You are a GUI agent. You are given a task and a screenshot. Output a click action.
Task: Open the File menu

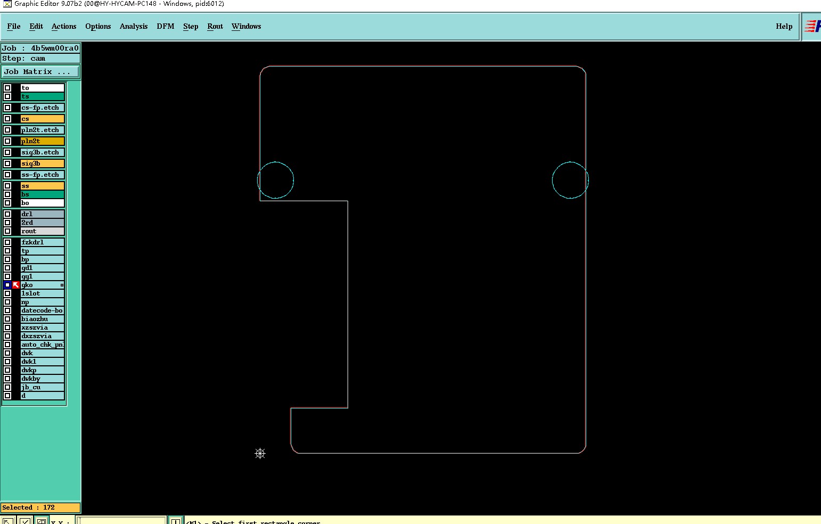14,26
